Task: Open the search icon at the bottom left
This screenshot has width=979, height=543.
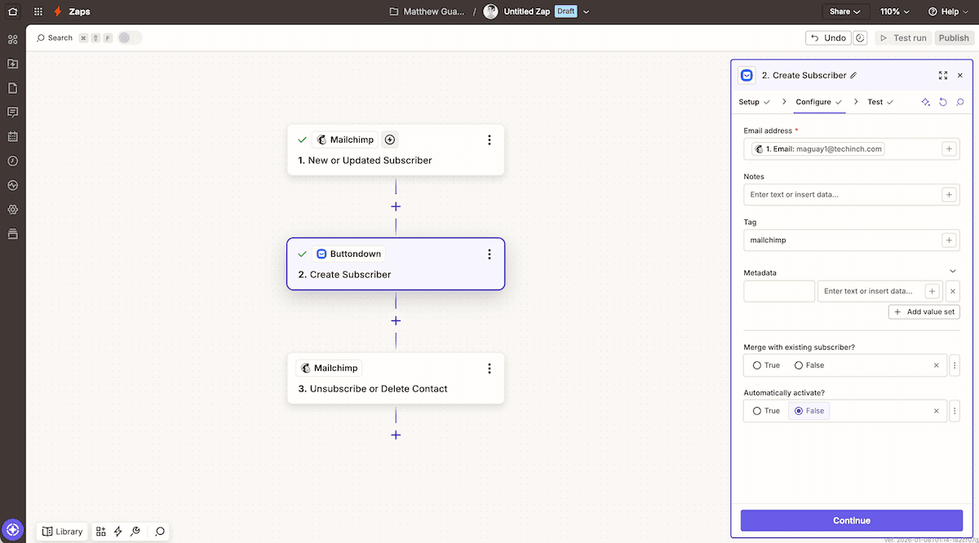Action: (160, 532)
